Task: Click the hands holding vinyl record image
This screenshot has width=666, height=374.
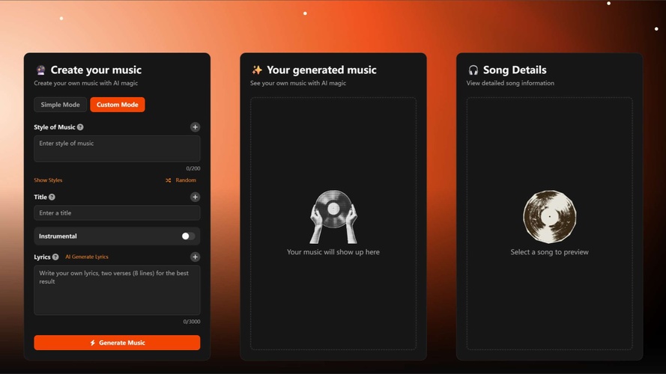Action: [x=333, y=216]
